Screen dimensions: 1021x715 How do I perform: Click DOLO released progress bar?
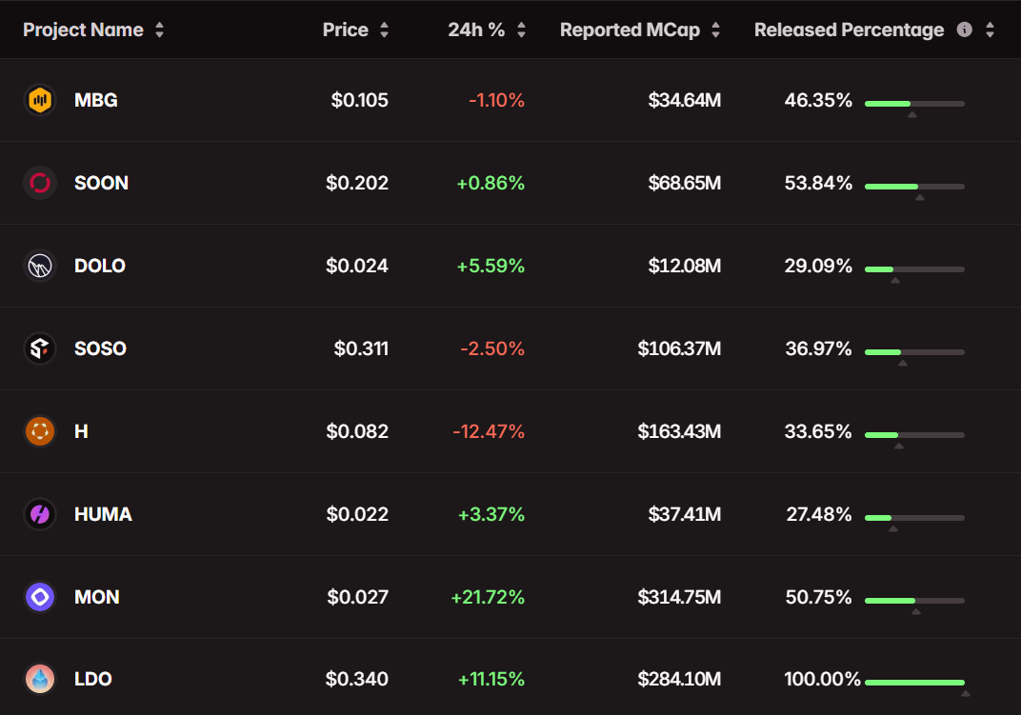[914, 268]
